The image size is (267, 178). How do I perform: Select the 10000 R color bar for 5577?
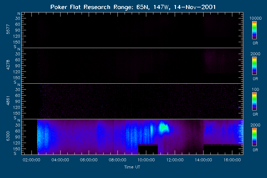click(x=254, y=30)
